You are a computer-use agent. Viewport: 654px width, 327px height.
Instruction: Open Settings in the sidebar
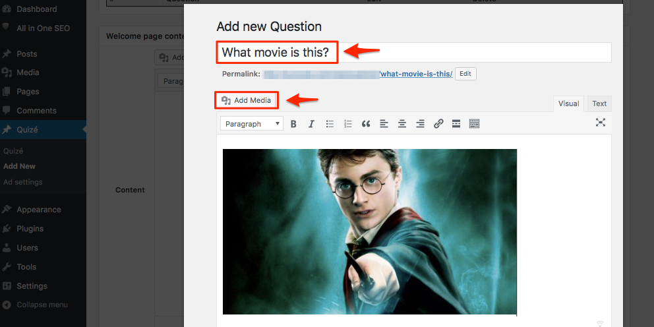(32, 286)
